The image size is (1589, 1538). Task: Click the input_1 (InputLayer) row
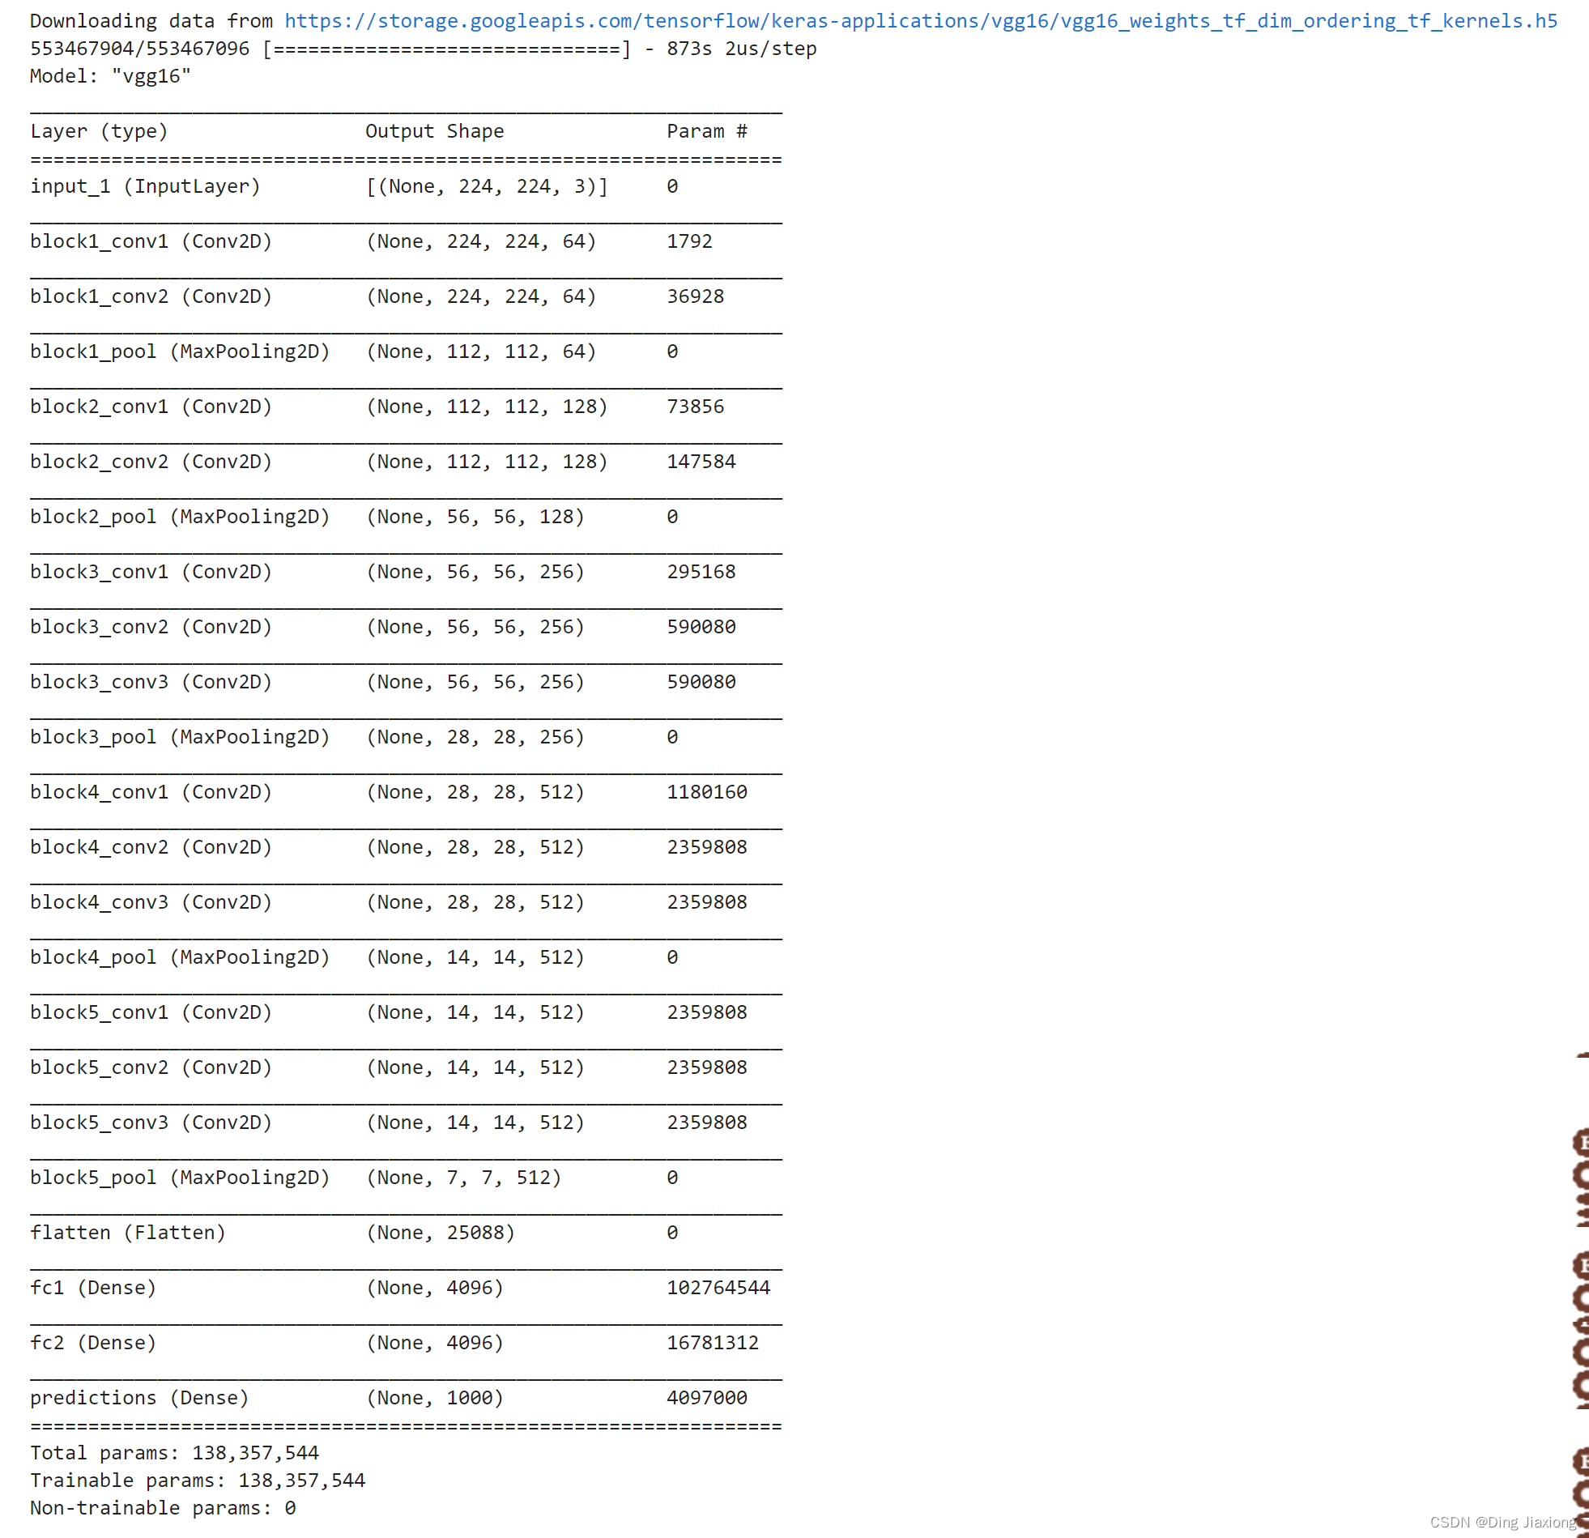click(145, 186)
